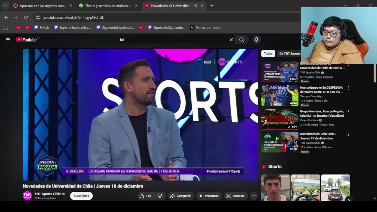Go back in browser history
377x212 pixels.
tap(6, 17)
